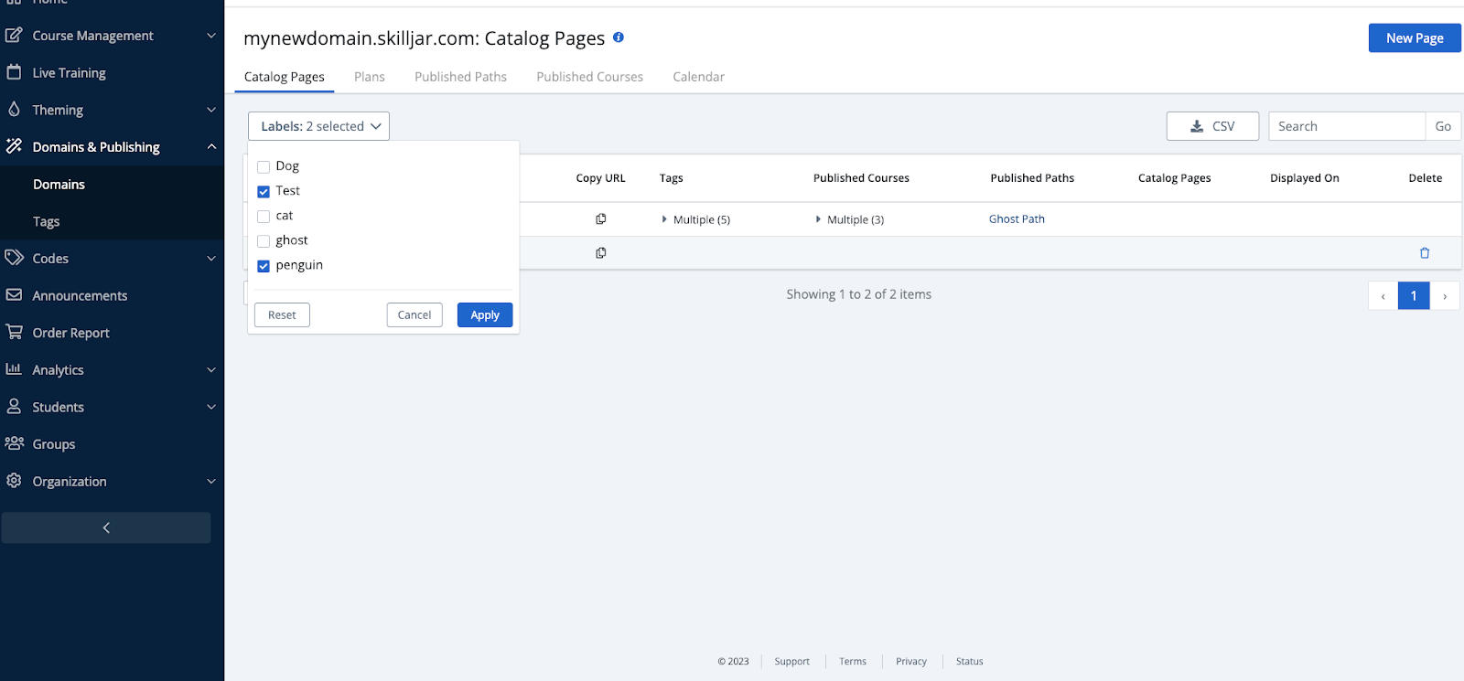This screenshot has width=1464, height=681.
Task: Click the trash delete icon in table
Action: [x=1425, y=253]
